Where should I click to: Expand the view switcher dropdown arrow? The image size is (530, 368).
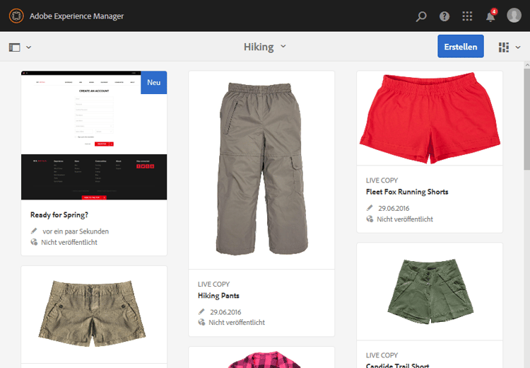[518, 47]
